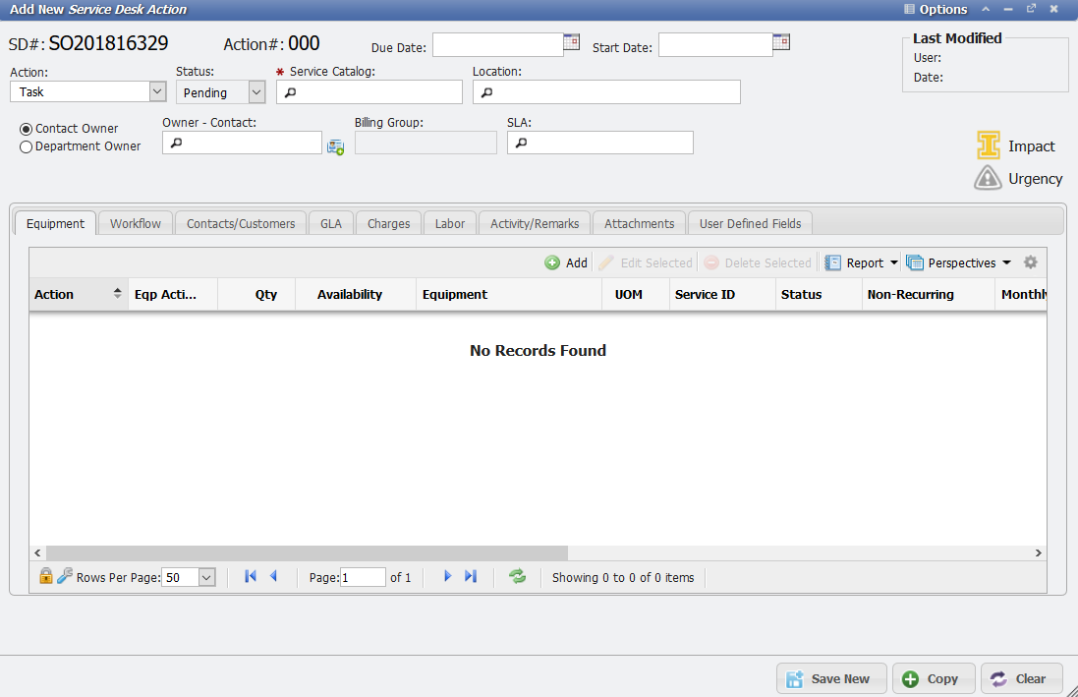The height and width of the screenshot is (697, 1078).
Task: Click the Availability column header
Action: [x=356, y=295]
